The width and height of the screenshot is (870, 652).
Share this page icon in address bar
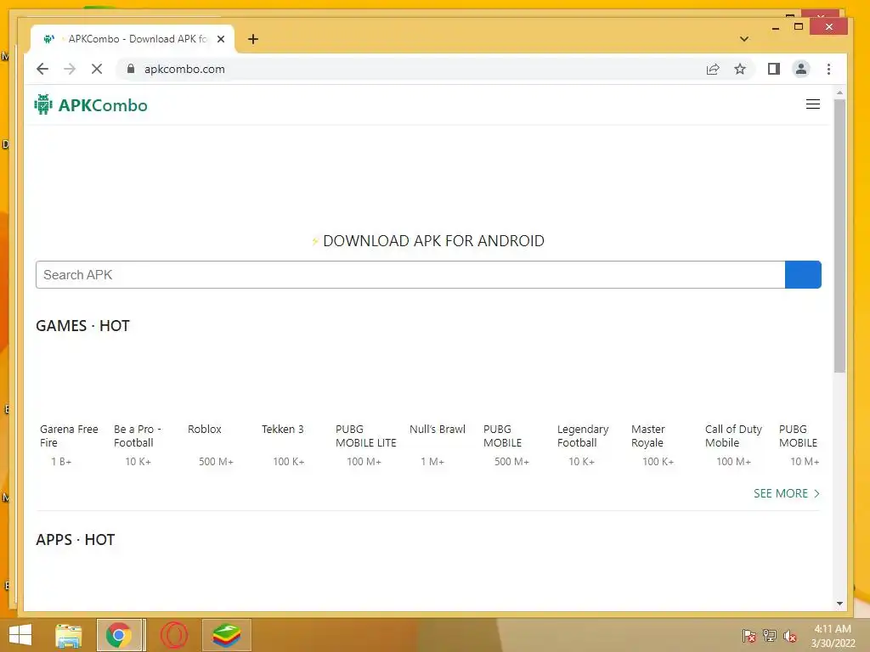coord(713,69)
